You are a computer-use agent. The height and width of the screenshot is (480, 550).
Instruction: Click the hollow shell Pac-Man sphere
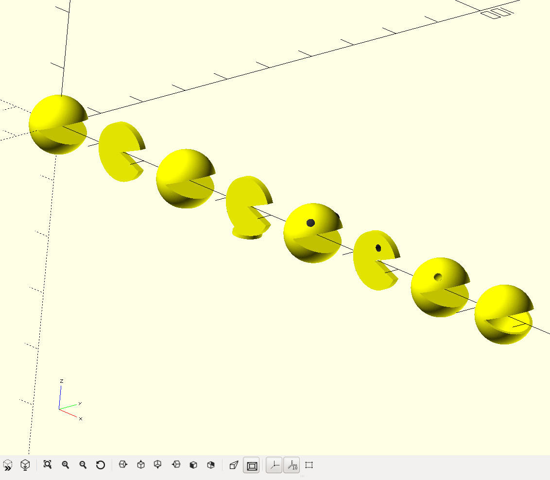[504, 314]
